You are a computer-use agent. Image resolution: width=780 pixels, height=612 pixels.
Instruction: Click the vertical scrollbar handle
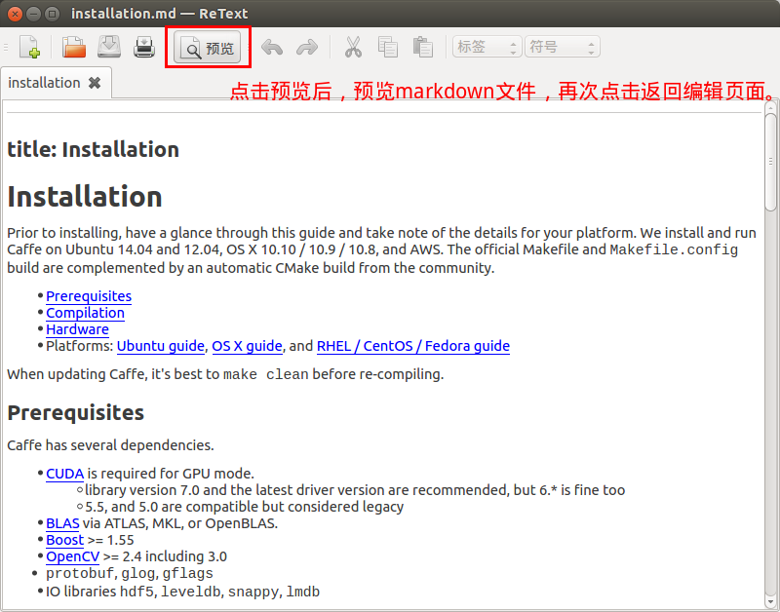tap(770, 162)
